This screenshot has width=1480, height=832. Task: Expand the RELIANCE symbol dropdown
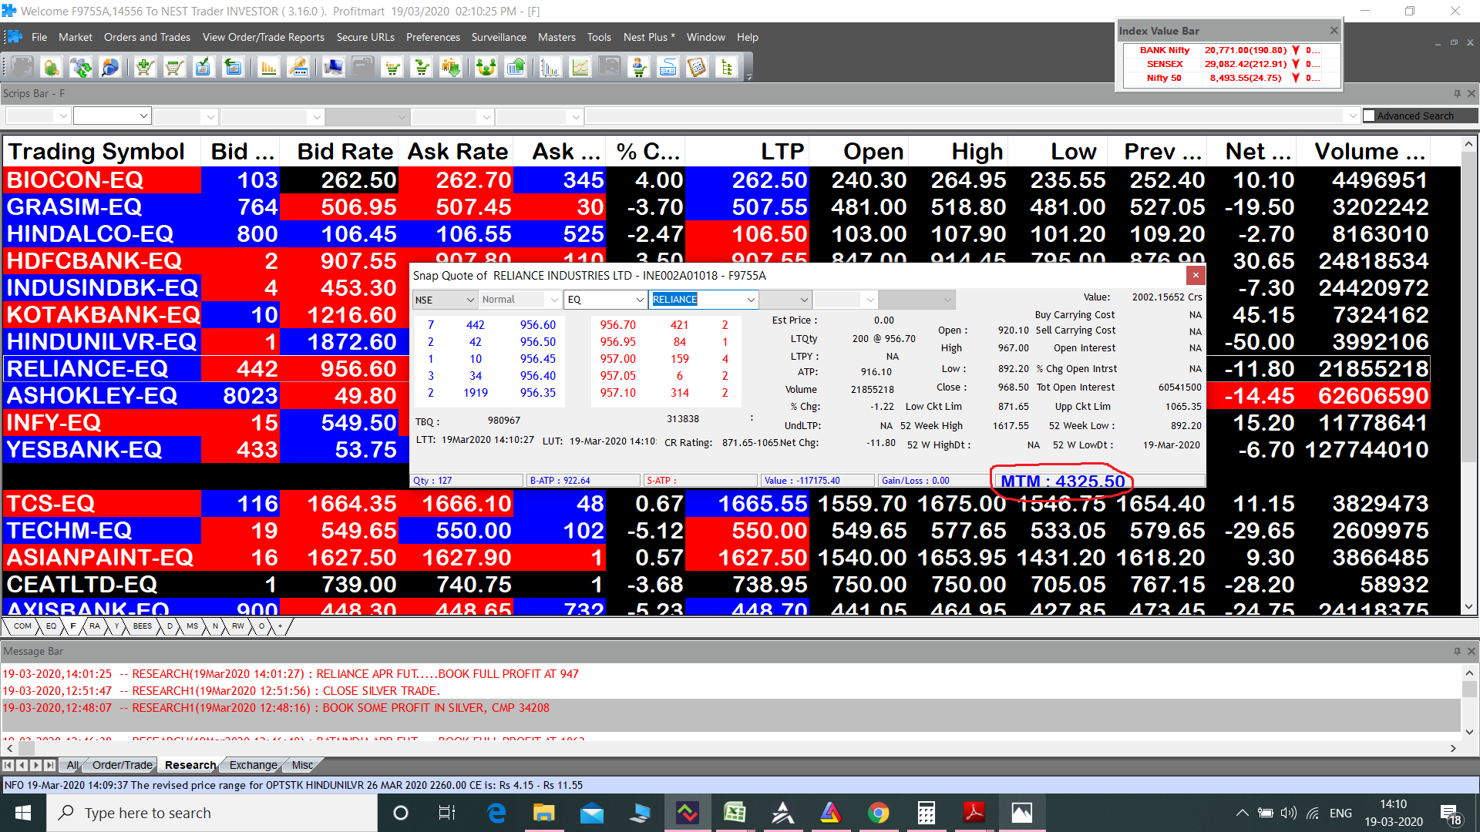coord(751,300)
